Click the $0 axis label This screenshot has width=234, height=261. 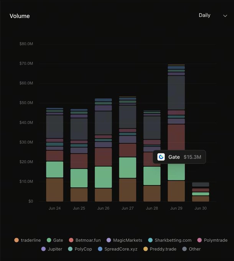[31, 201]
